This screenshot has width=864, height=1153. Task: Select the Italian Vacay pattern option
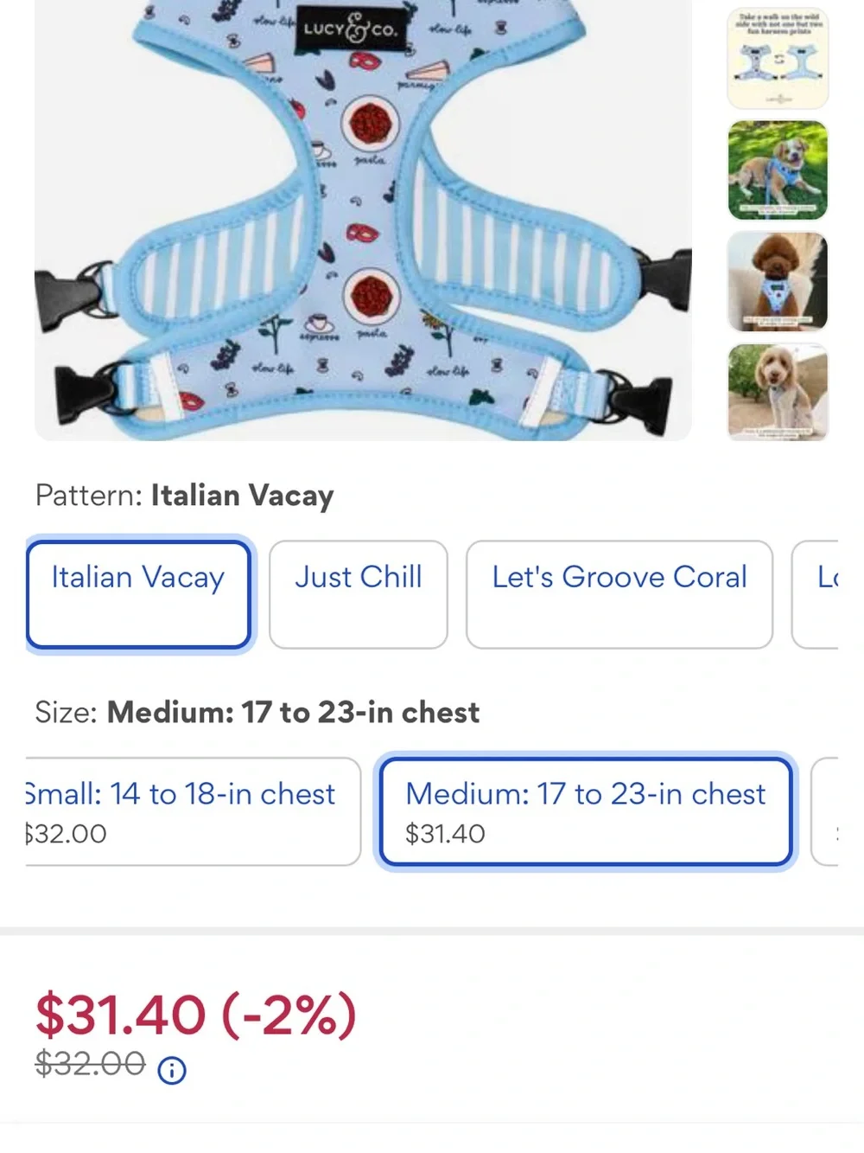click(x=138, y=594)
